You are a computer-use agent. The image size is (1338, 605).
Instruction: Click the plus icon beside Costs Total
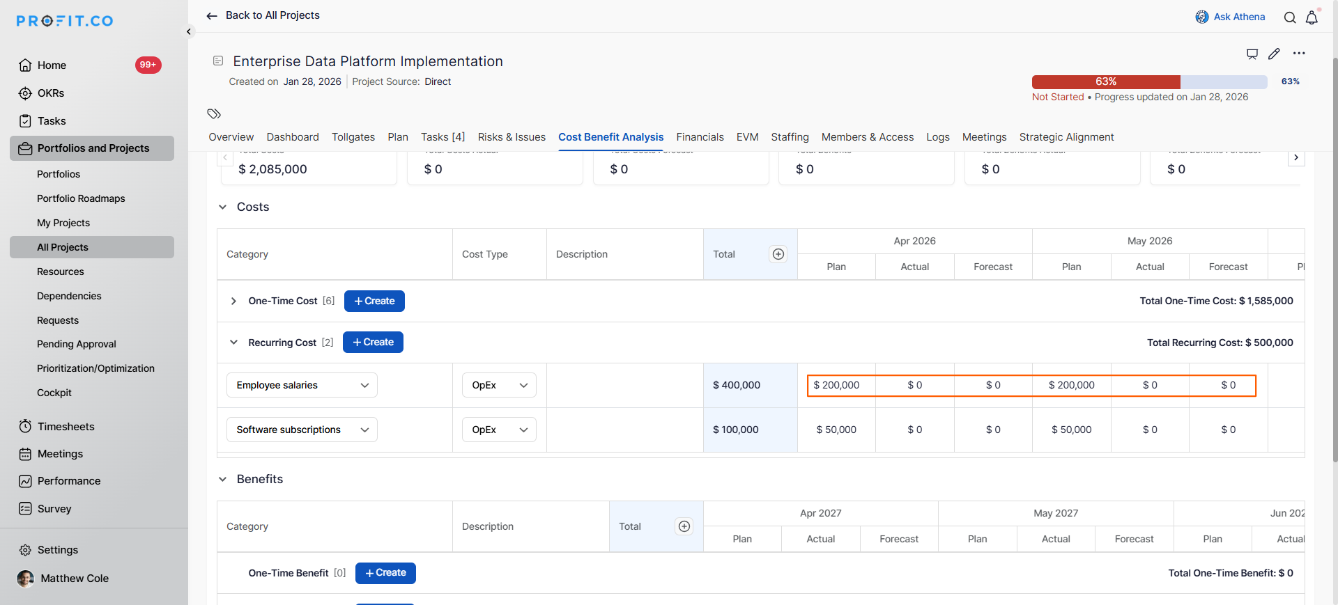(778, 254)
